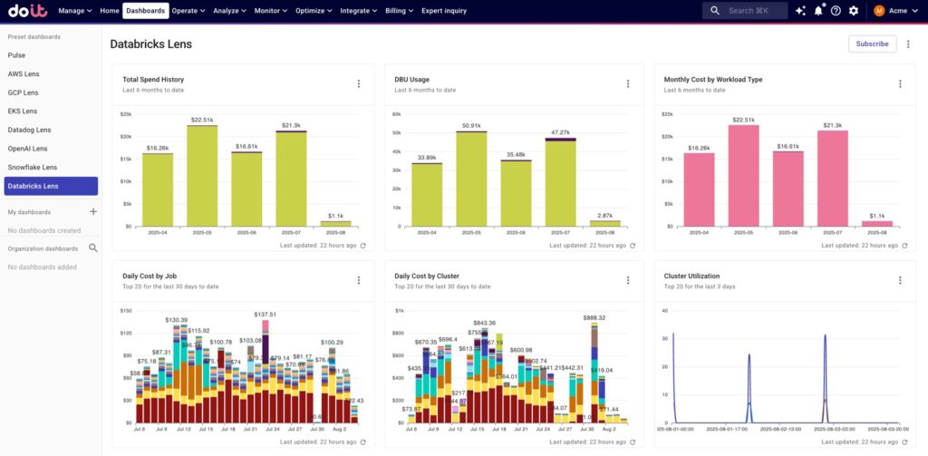Screen dimensions: 928x456
Task: Refresh the Daily Cost by Cluster widget
Action: 633,441
